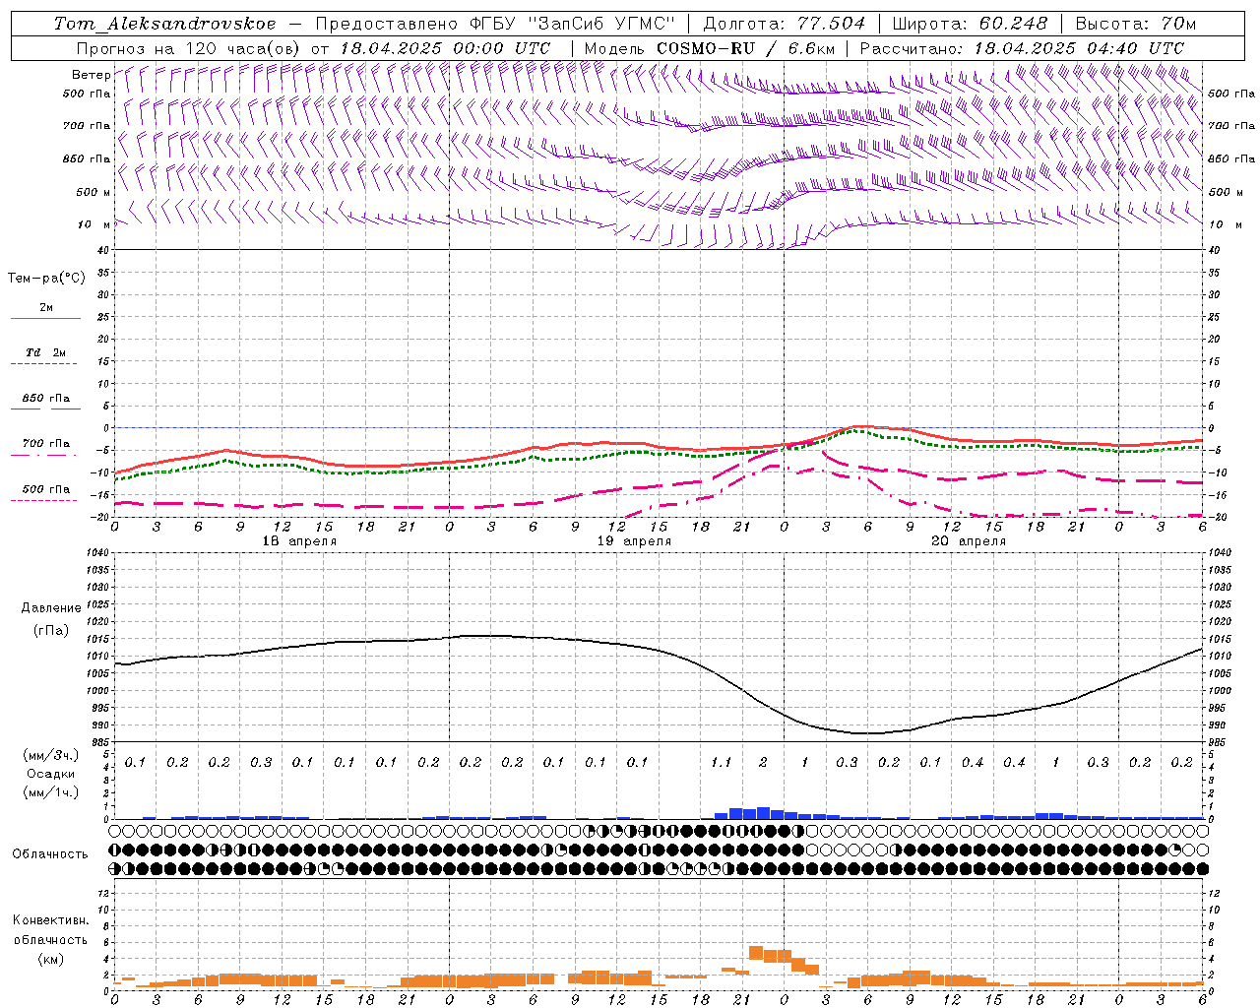Click the (мм/1ч.) precipitation unit label
The image size is (1260, 1008).
point(51,792)
